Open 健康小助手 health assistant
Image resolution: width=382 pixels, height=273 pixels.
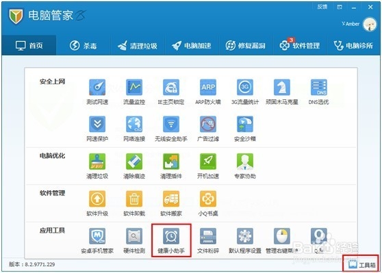pyautogui.click(x=171, y=241)
